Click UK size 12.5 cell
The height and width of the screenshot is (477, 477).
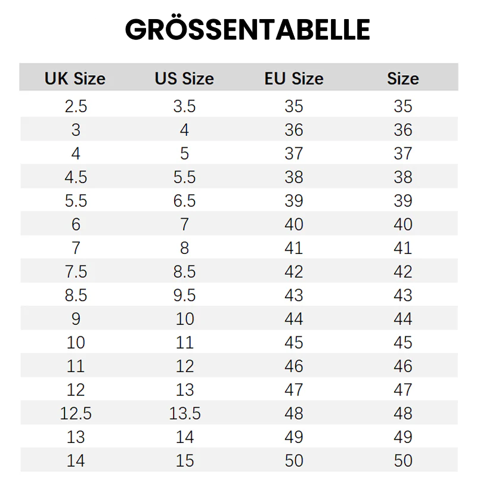[76, 413]
